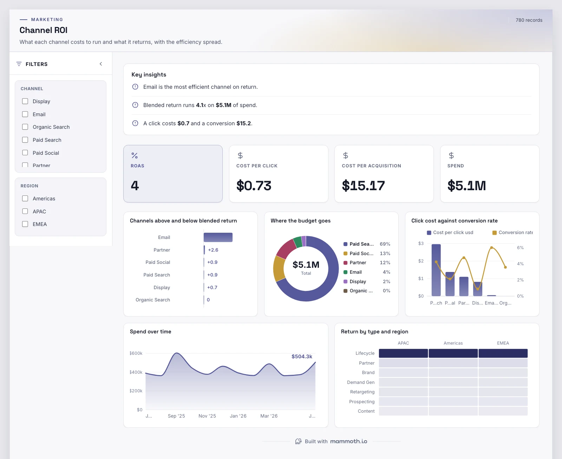Select the Spend metric card
562x459 pixels.
490,174
